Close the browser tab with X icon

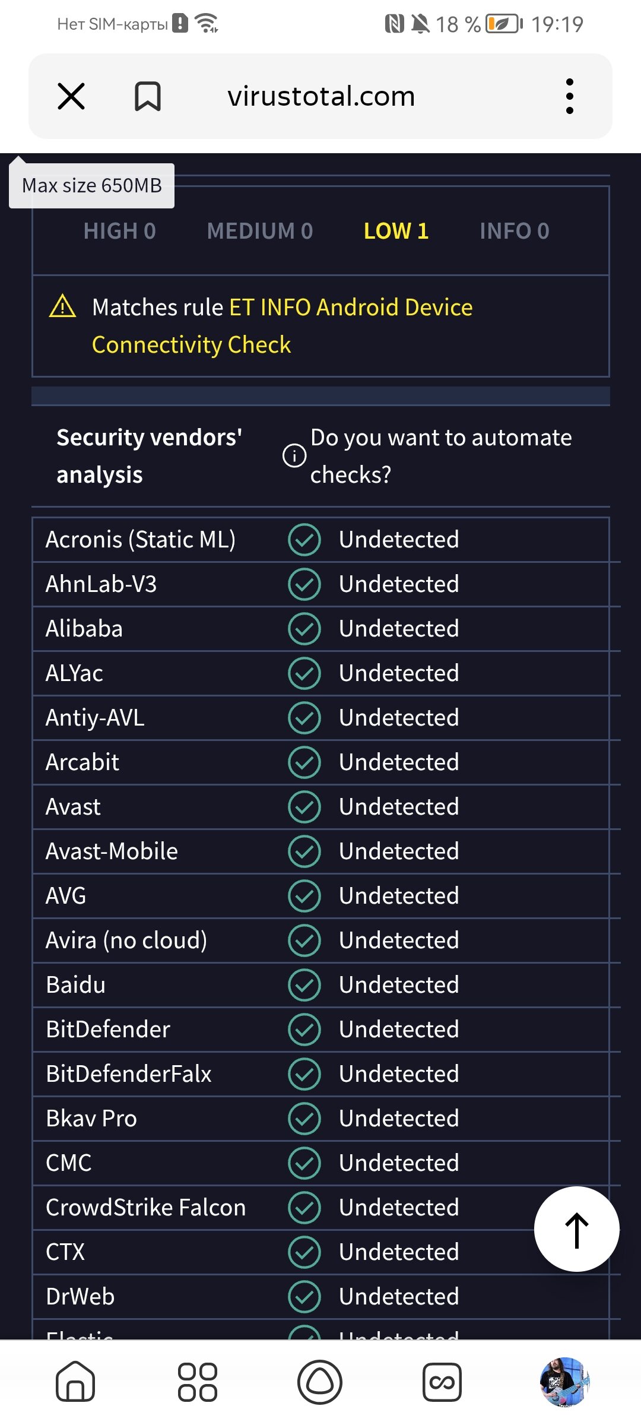click(x=71, y=96)
